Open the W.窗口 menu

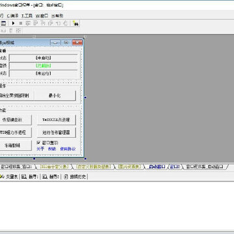(x=42, y=16)
